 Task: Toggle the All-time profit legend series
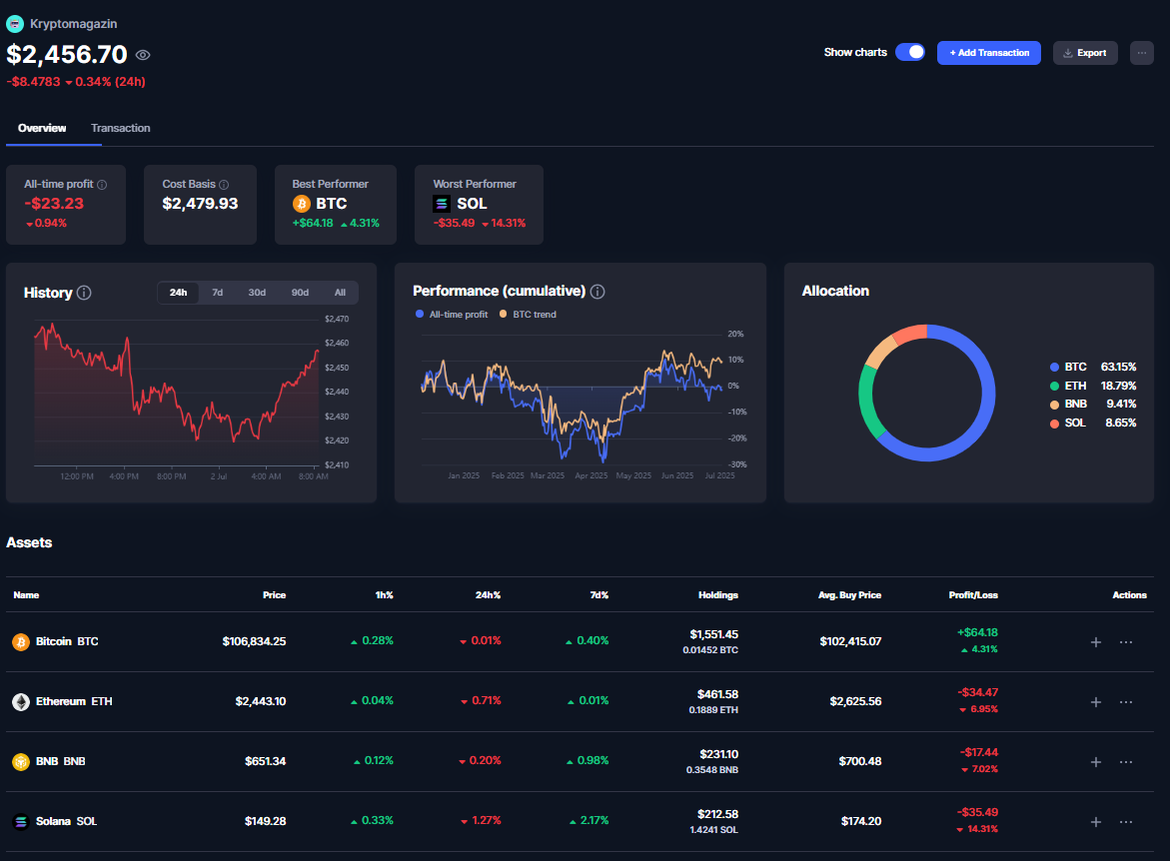click(452, 314)
